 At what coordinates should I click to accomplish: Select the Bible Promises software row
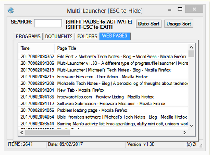(x=103, y=117)
